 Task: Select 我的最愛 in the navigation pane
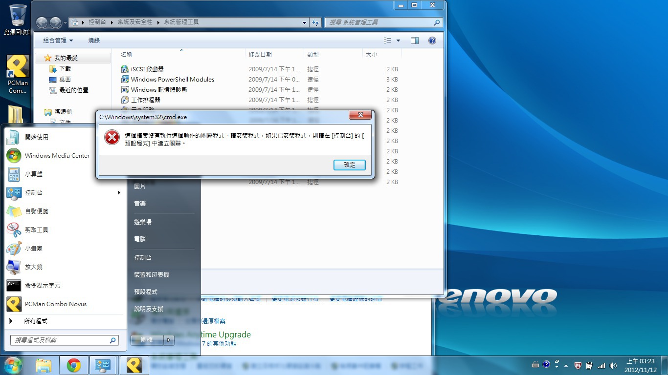[x=66, y=58]
